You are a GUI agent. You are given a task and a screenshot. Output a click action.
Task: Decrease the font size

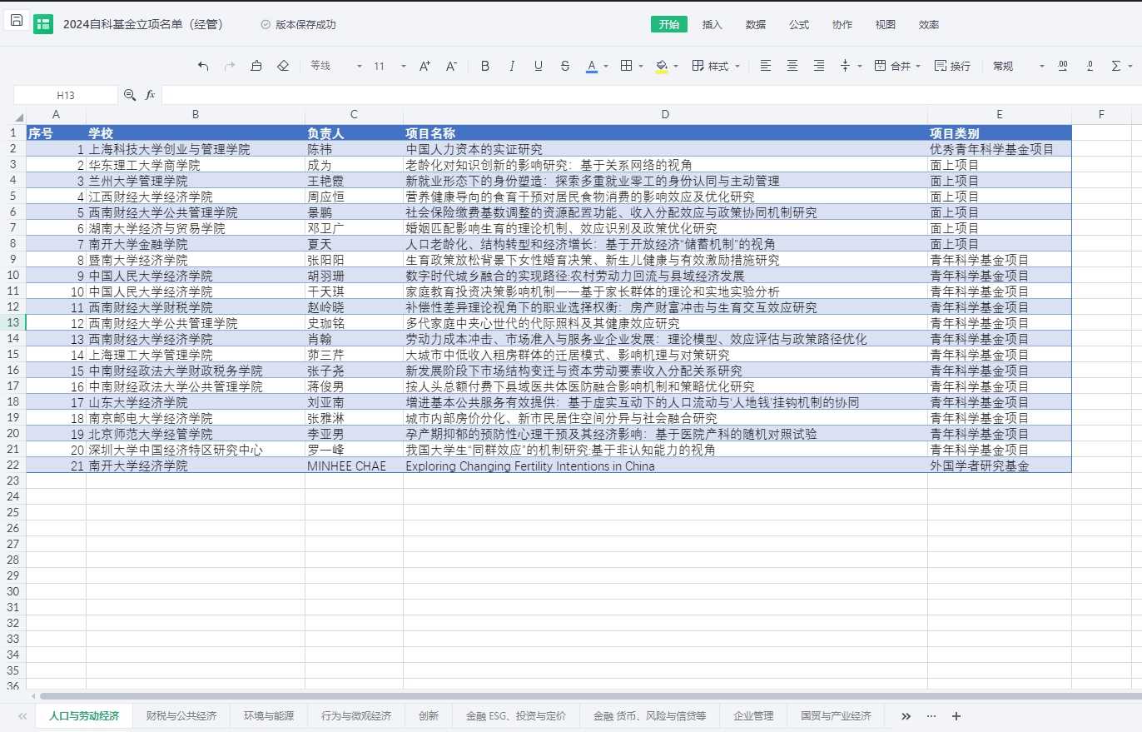[x=451, y=66]
